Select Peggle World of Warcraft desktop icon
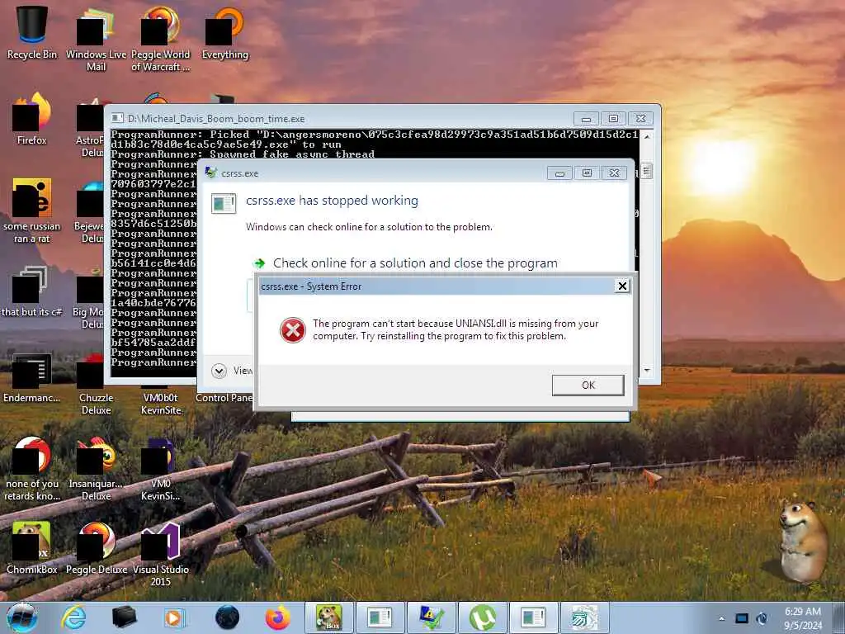 [x=161, y=39]
